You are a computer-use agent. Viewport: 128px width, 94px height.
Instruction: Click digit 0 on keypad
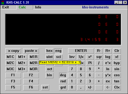(72, 87)
